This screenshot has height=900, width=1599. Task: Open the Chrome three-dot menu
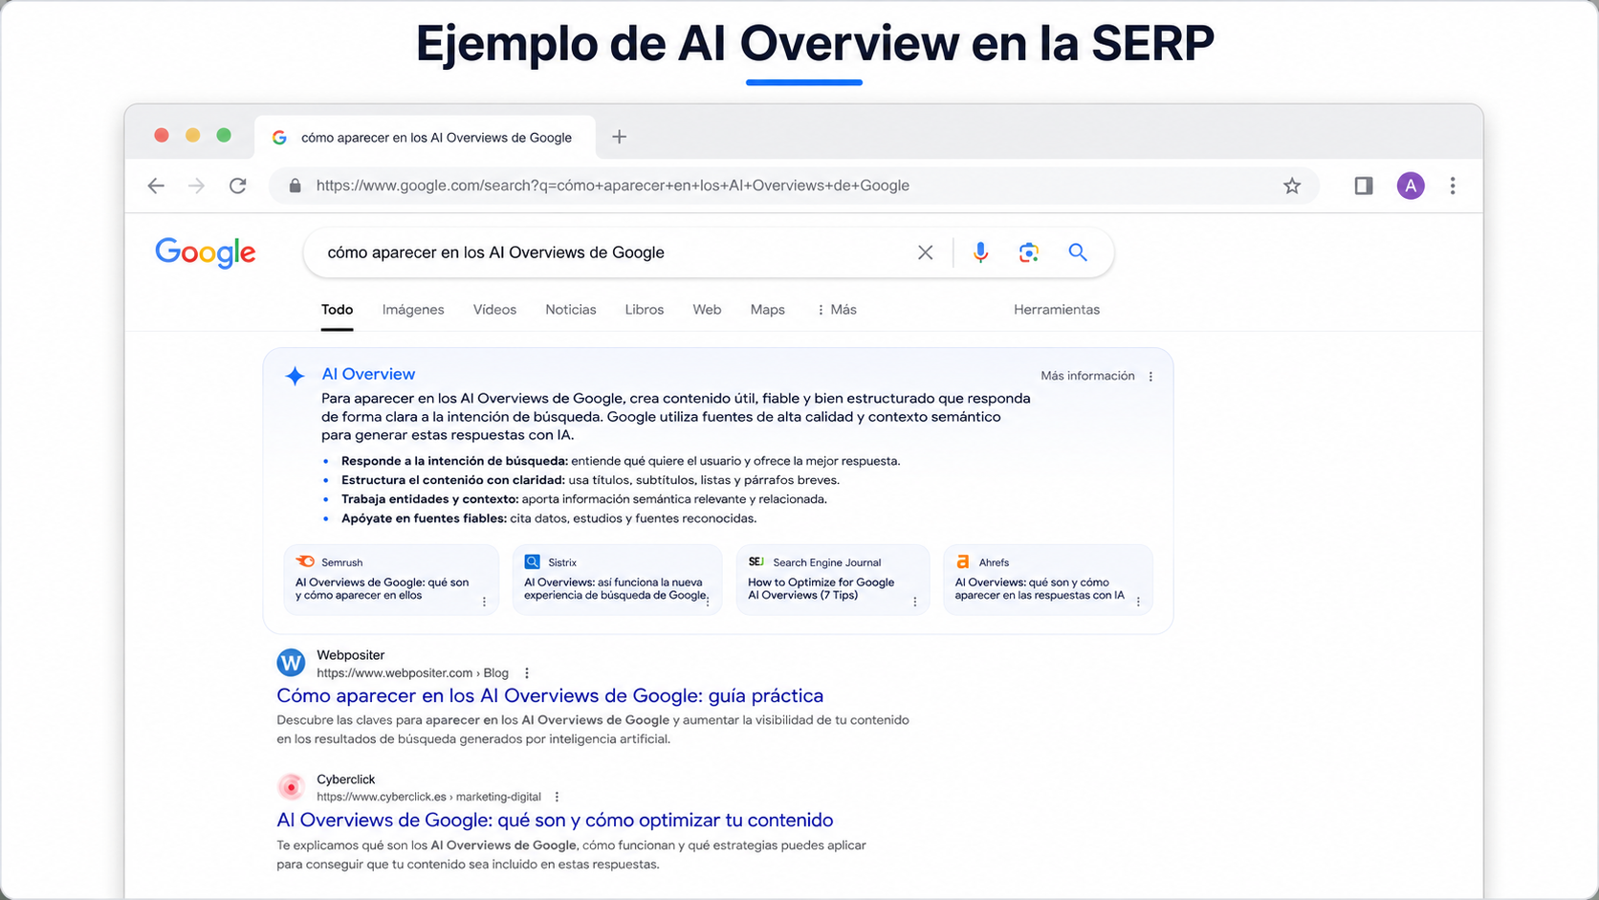1453,186
